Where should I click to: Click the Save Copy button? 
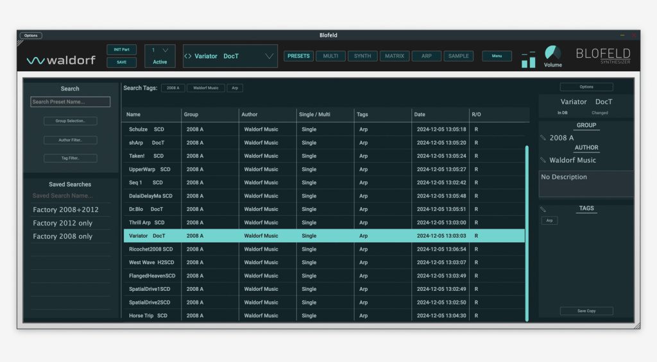pos(586,311)
